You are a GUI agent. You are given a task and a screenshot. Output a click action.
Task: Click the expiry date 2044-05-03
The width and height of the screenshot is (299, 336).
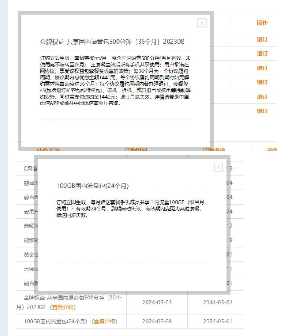[218, 302]
